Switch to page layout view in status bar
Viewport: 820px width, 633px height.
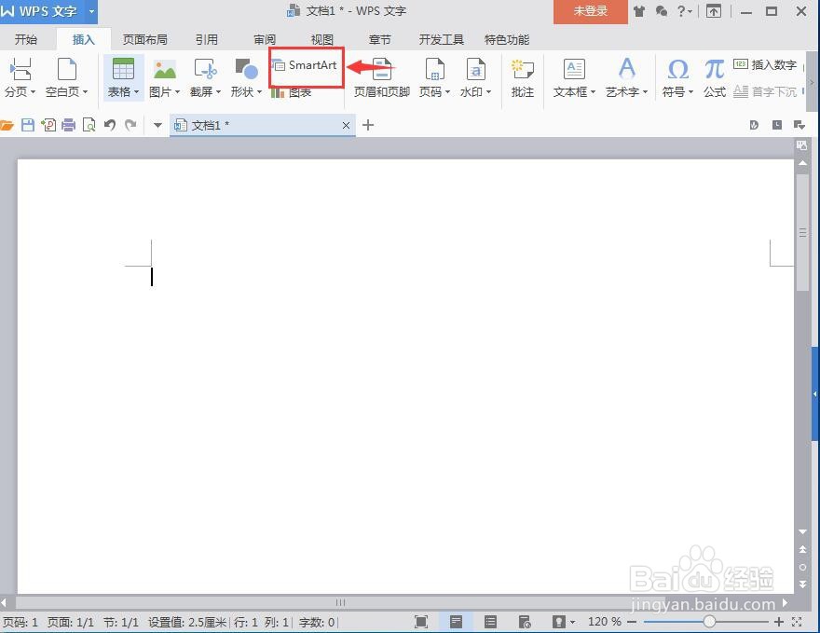456,622
